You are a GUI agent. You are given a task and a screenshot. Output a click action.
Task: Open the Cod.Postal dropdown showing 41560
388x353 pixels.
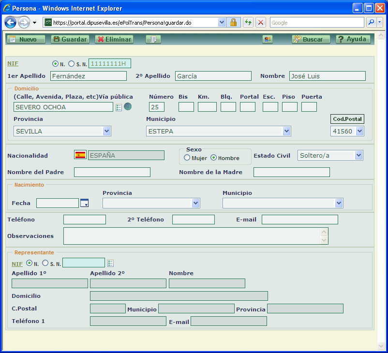[359, 131]
